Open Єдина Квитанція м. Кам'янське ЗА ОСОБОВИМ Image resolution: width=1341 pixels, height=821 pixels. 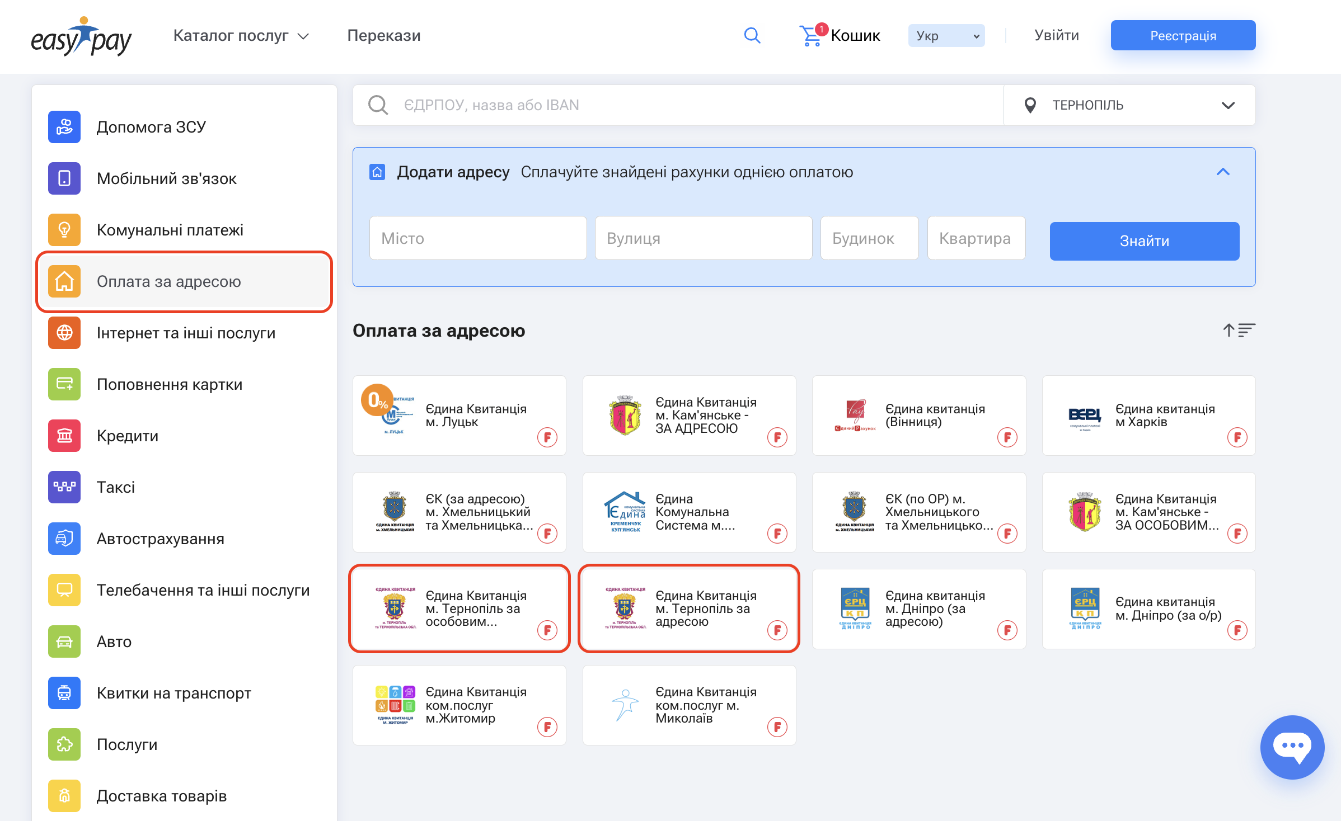1149,512
